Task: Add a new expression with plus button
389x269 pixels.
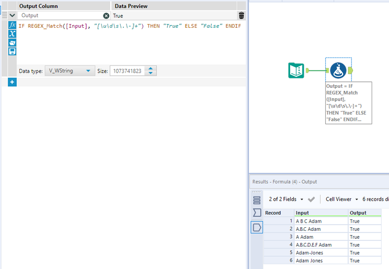Action: tap(12, 82)
